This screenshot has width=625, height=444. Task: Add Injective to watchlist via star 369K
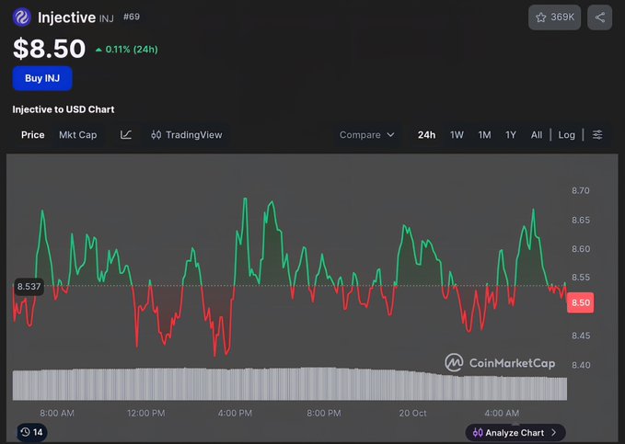click(554, 17)
